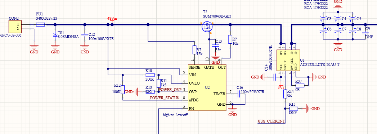This screenshot has height=134, width=377.
Task: Click the EN pin label on U2
Action: click(192, 109)
